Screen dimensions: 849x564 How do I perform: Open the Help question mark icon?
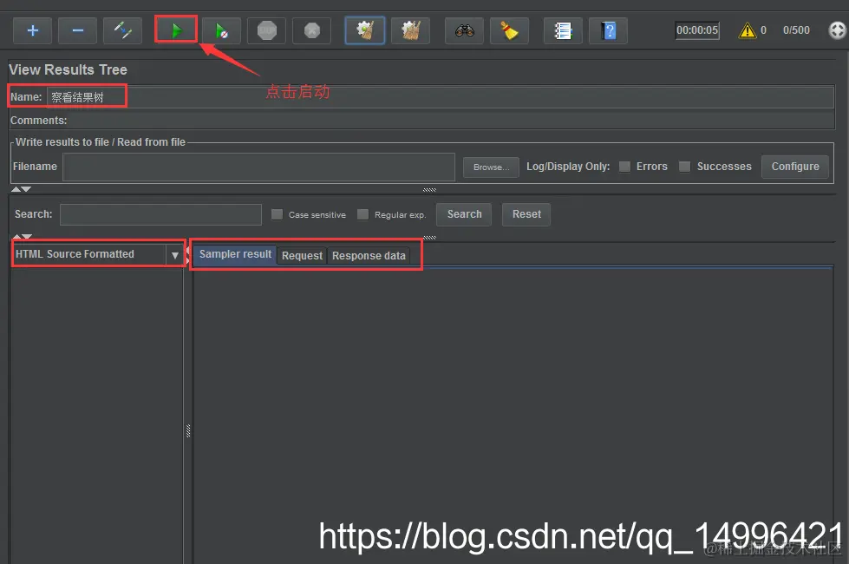pos(608,30)
